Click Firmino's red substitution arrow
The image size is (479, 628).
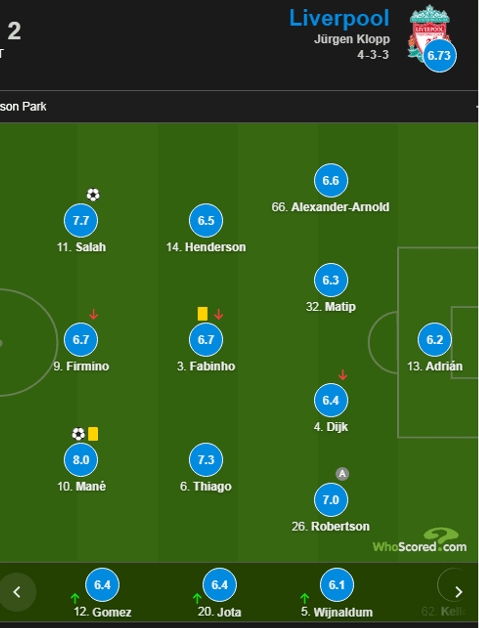(94, 314)
